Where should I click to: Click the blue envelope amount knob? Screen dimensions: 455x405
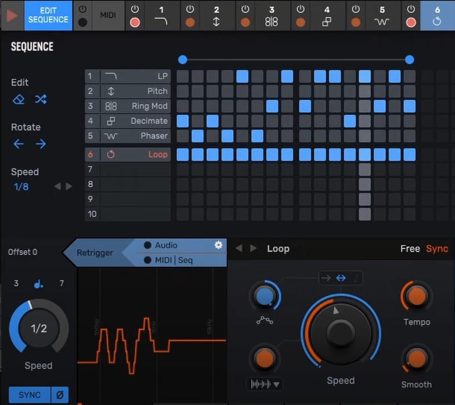[x=265, y=297]
